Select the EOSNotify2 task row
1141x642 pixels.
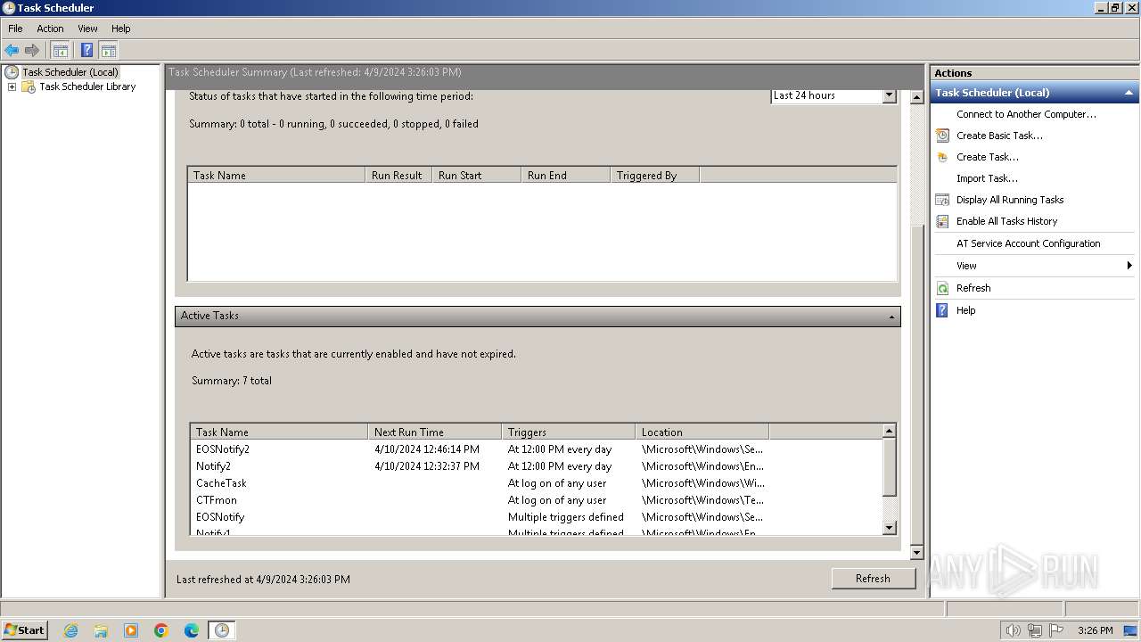(x=536, y=449)
